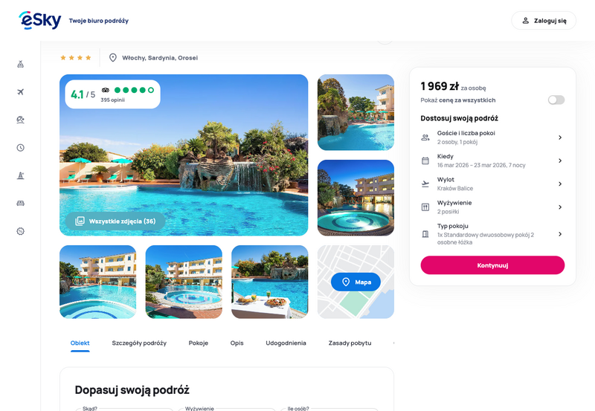Switch to the Pokoje tab
The height and width of the screenshot is (411, 595).
point(199,343)
